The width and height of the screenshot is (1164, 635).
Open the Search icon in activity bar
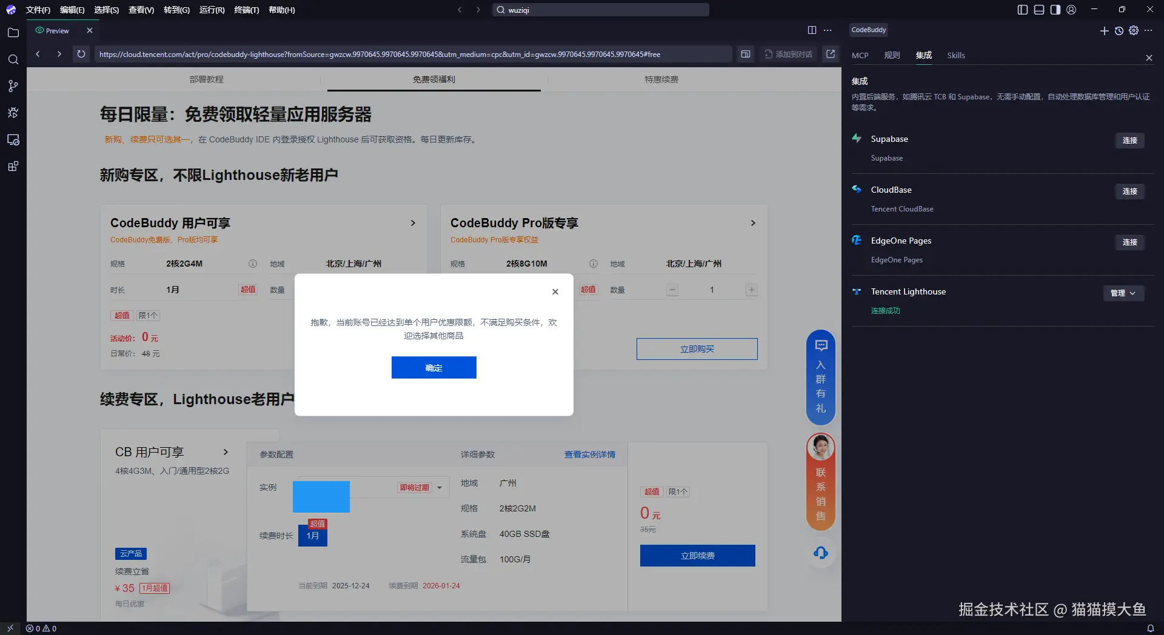coord(13,59)
